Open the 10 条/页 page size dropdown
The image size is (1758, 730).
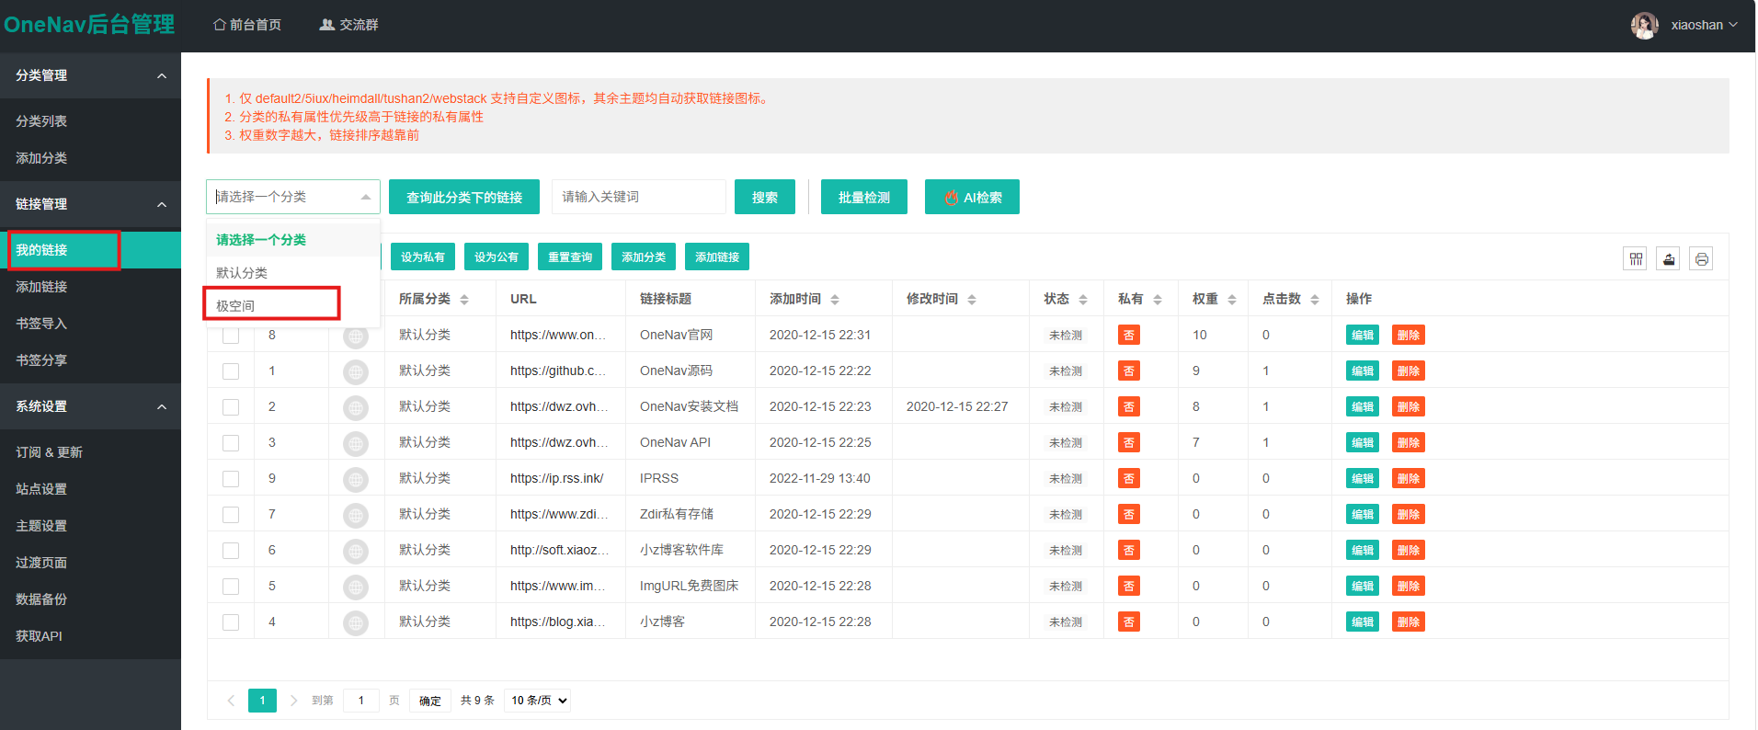(538, 701)
